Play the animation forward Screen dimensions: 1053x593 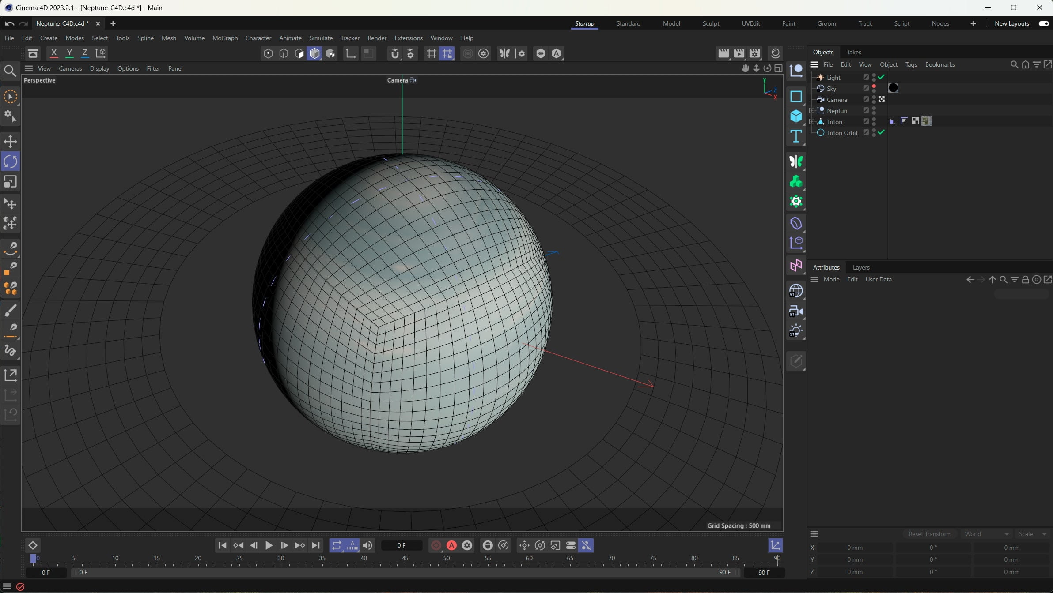click(269, 545)
